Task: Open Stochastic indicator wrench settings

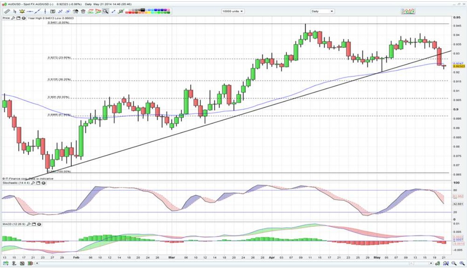Action: [x=33, y=183]
